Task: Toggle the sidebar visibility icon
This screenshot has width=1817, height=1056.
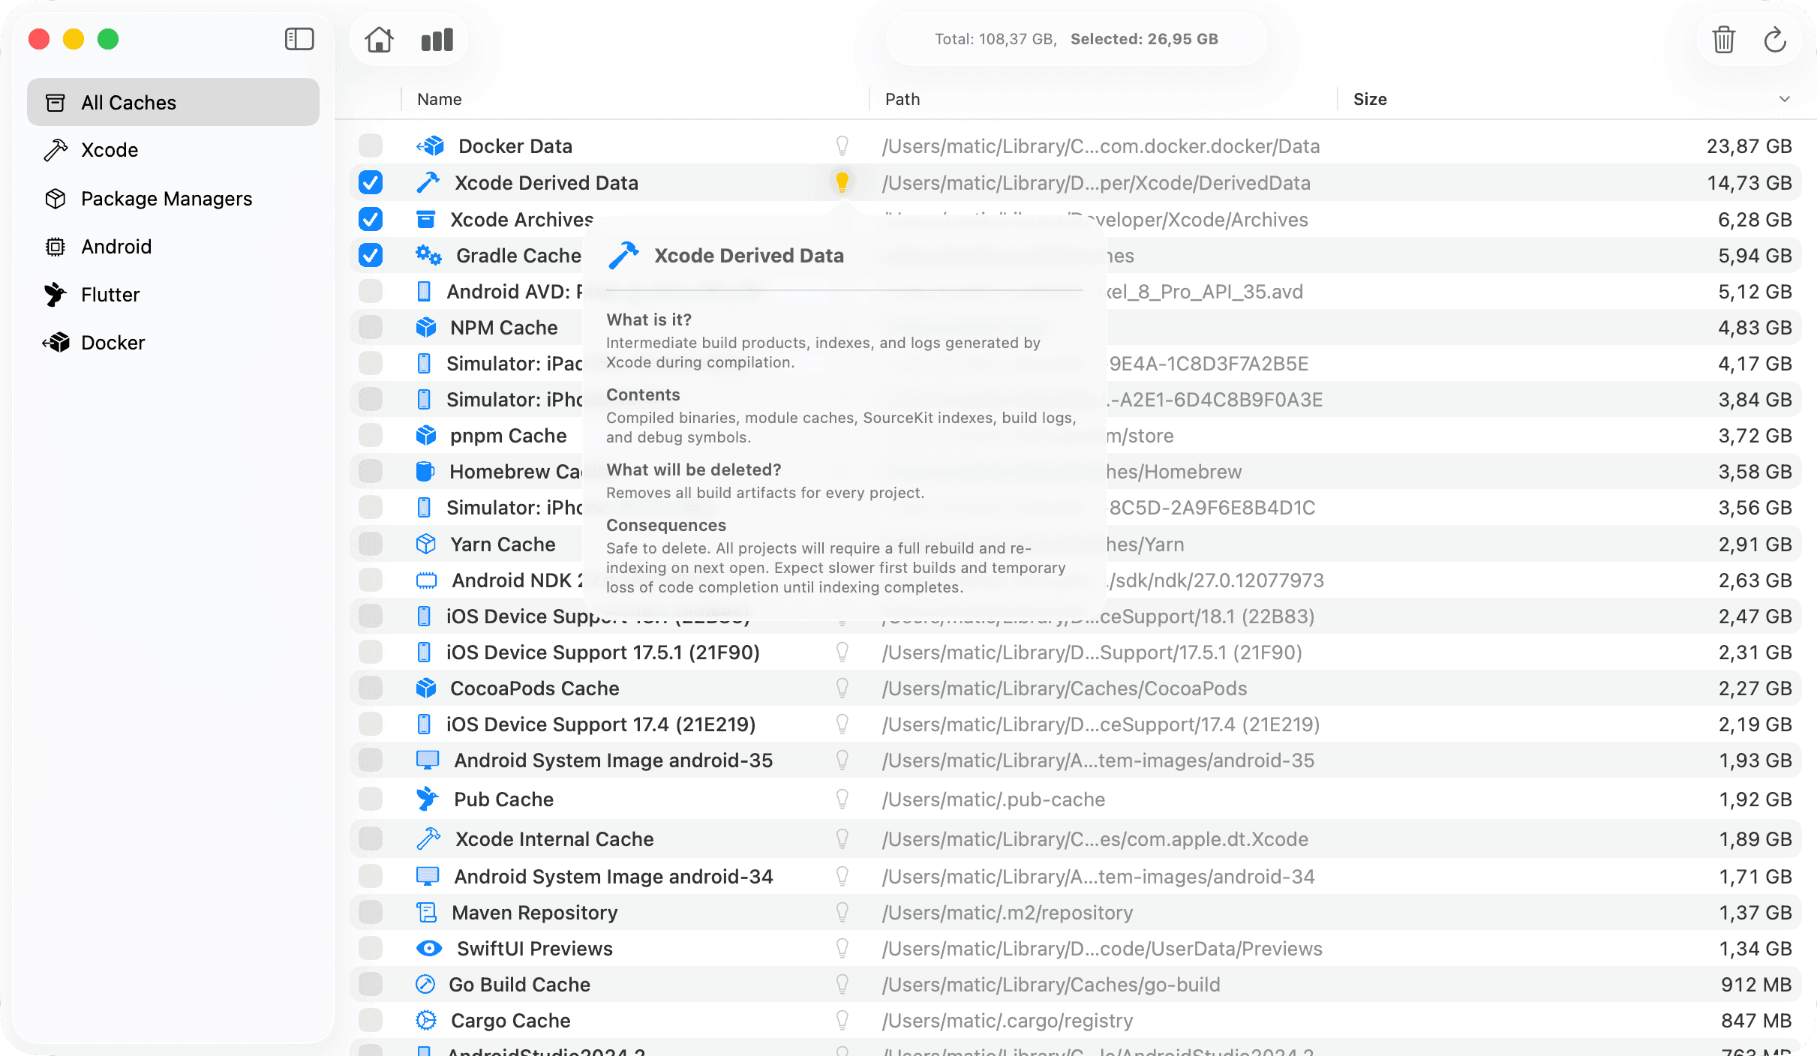Action: [299, 39]
